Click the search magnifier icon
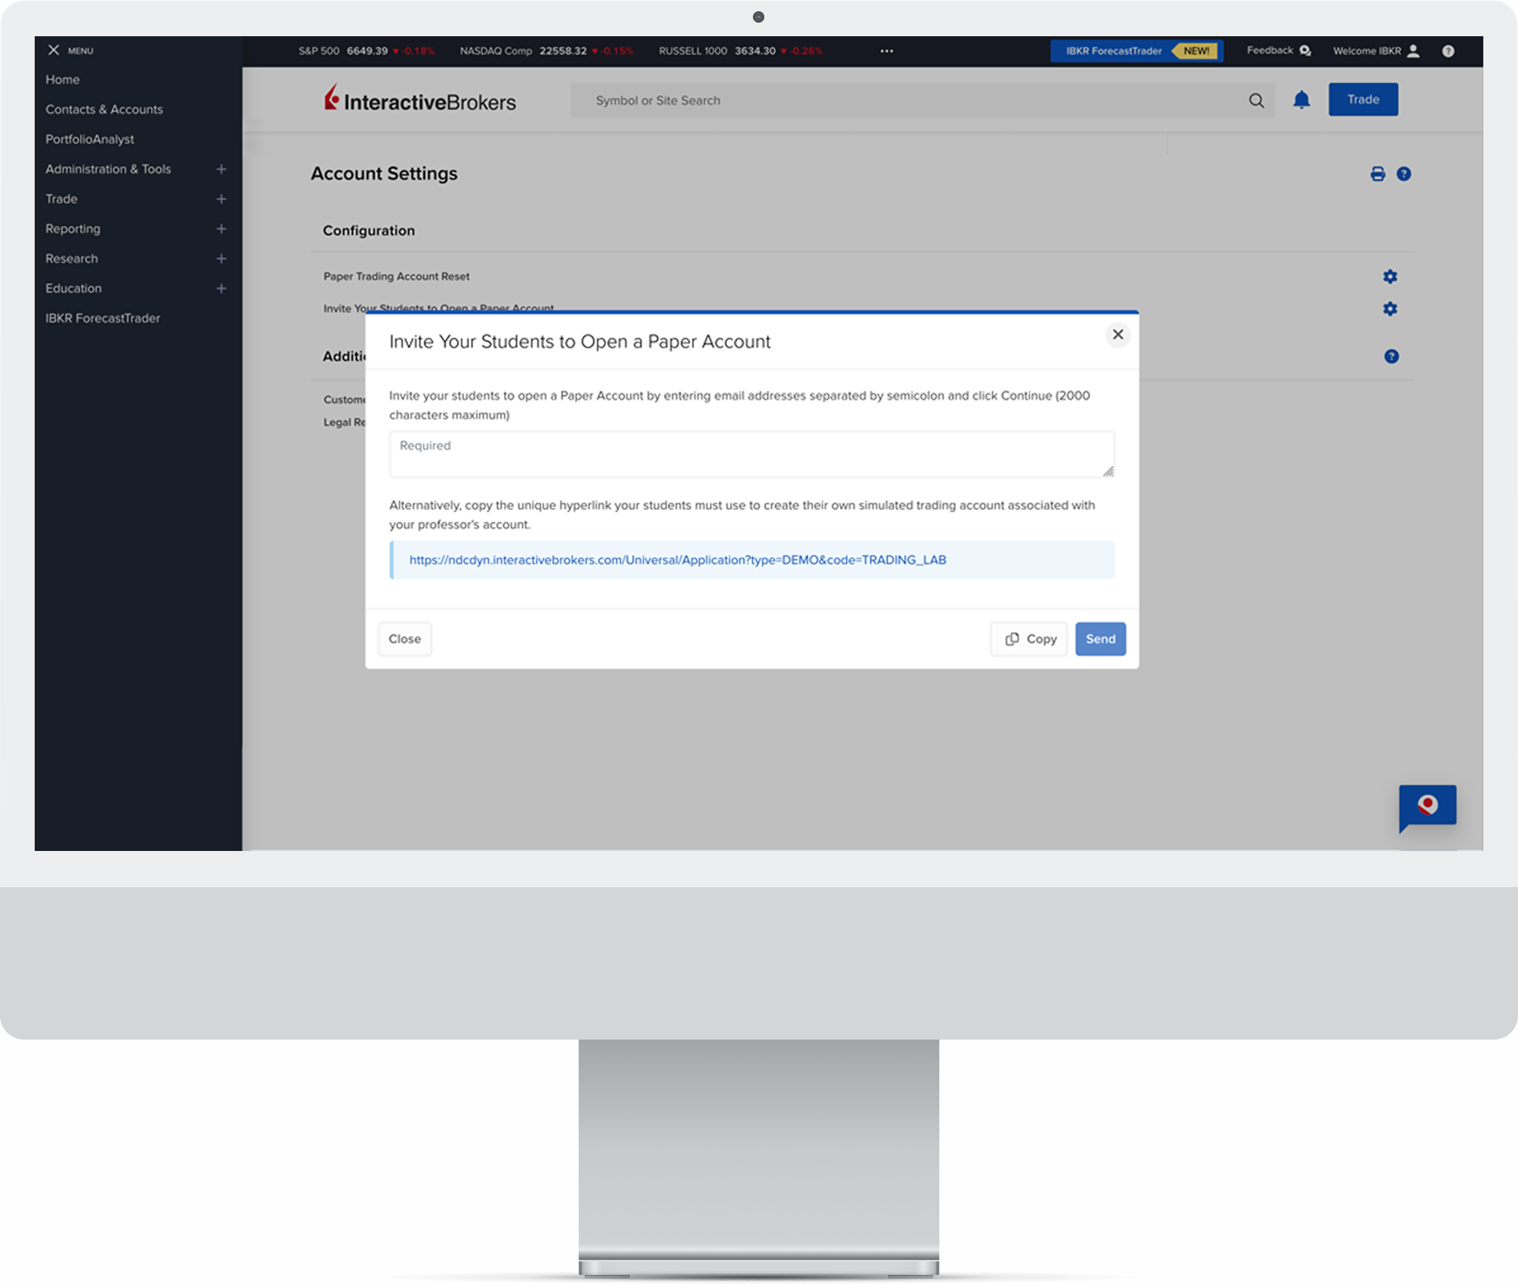Screen dimensions: 1518x1284 click(x=1256, y=100)
